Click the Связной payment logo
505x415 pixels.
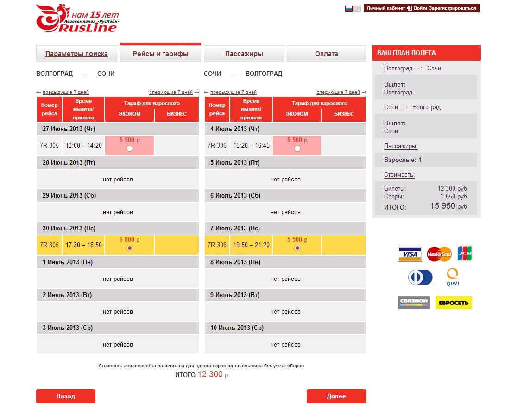(414, 303)
